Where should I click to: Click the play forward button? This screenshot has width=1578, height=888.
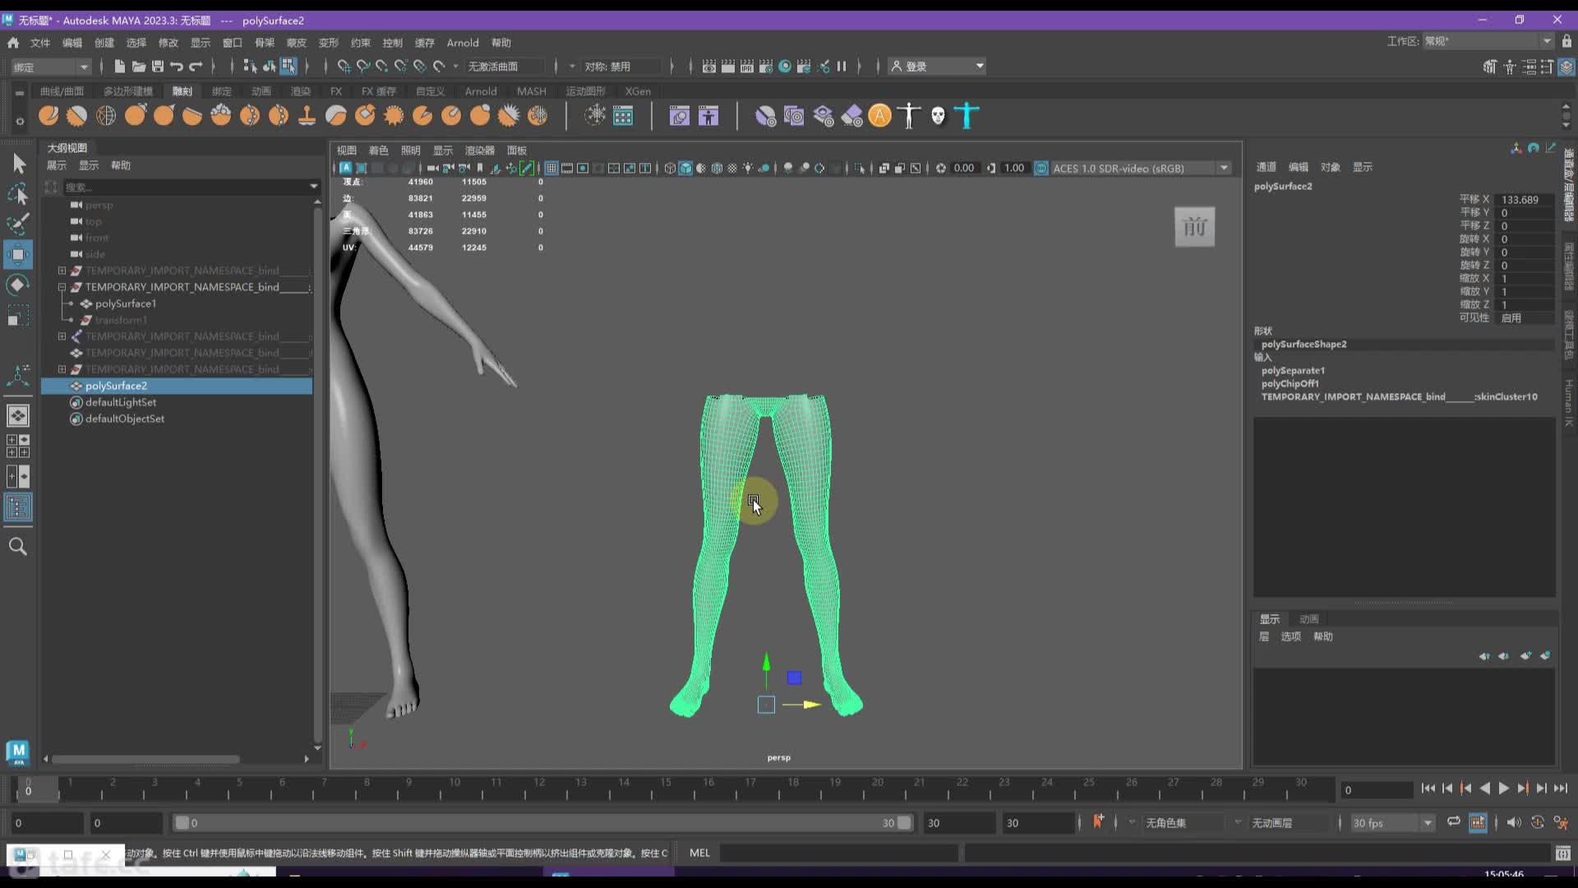pos(1503,789)
